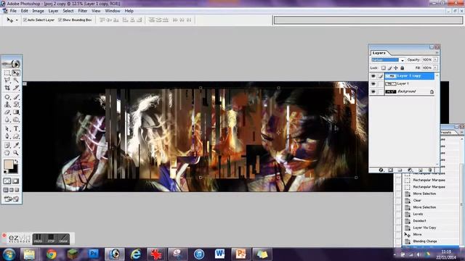The image size is (465, 261).
Task: Click create new layer icon
Action: click(x=420, y=170)
